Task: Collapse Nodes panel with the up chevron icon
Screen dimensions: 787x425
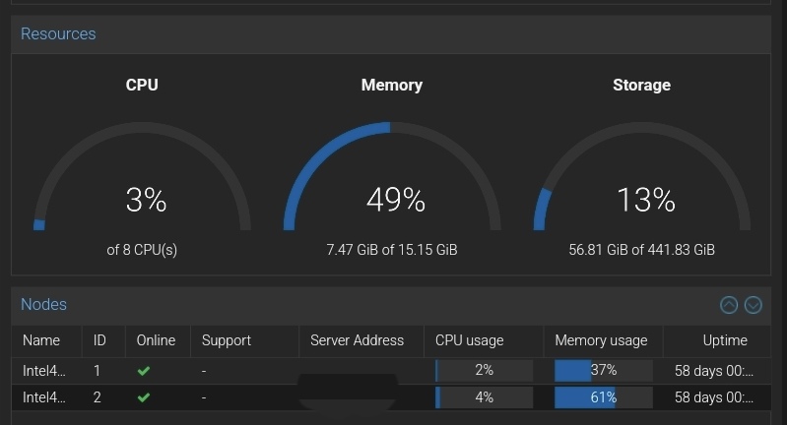Action: (x=729, y=305)
